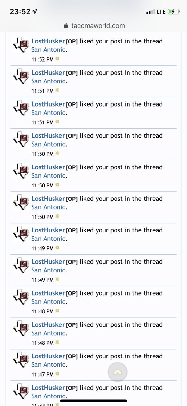Open LostHusker avatar on 11:52 PM notification

tap(21, 45)
